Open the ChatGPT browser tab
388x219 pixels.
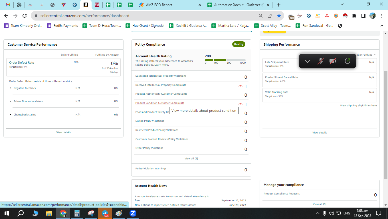pyautogui.click(x=19, y=5)
